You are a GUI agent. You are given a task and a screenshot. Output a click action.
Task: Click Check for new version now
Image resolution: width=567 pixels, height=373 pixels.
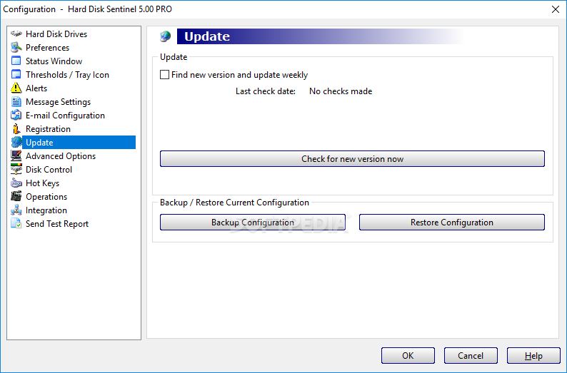(352, 159)
